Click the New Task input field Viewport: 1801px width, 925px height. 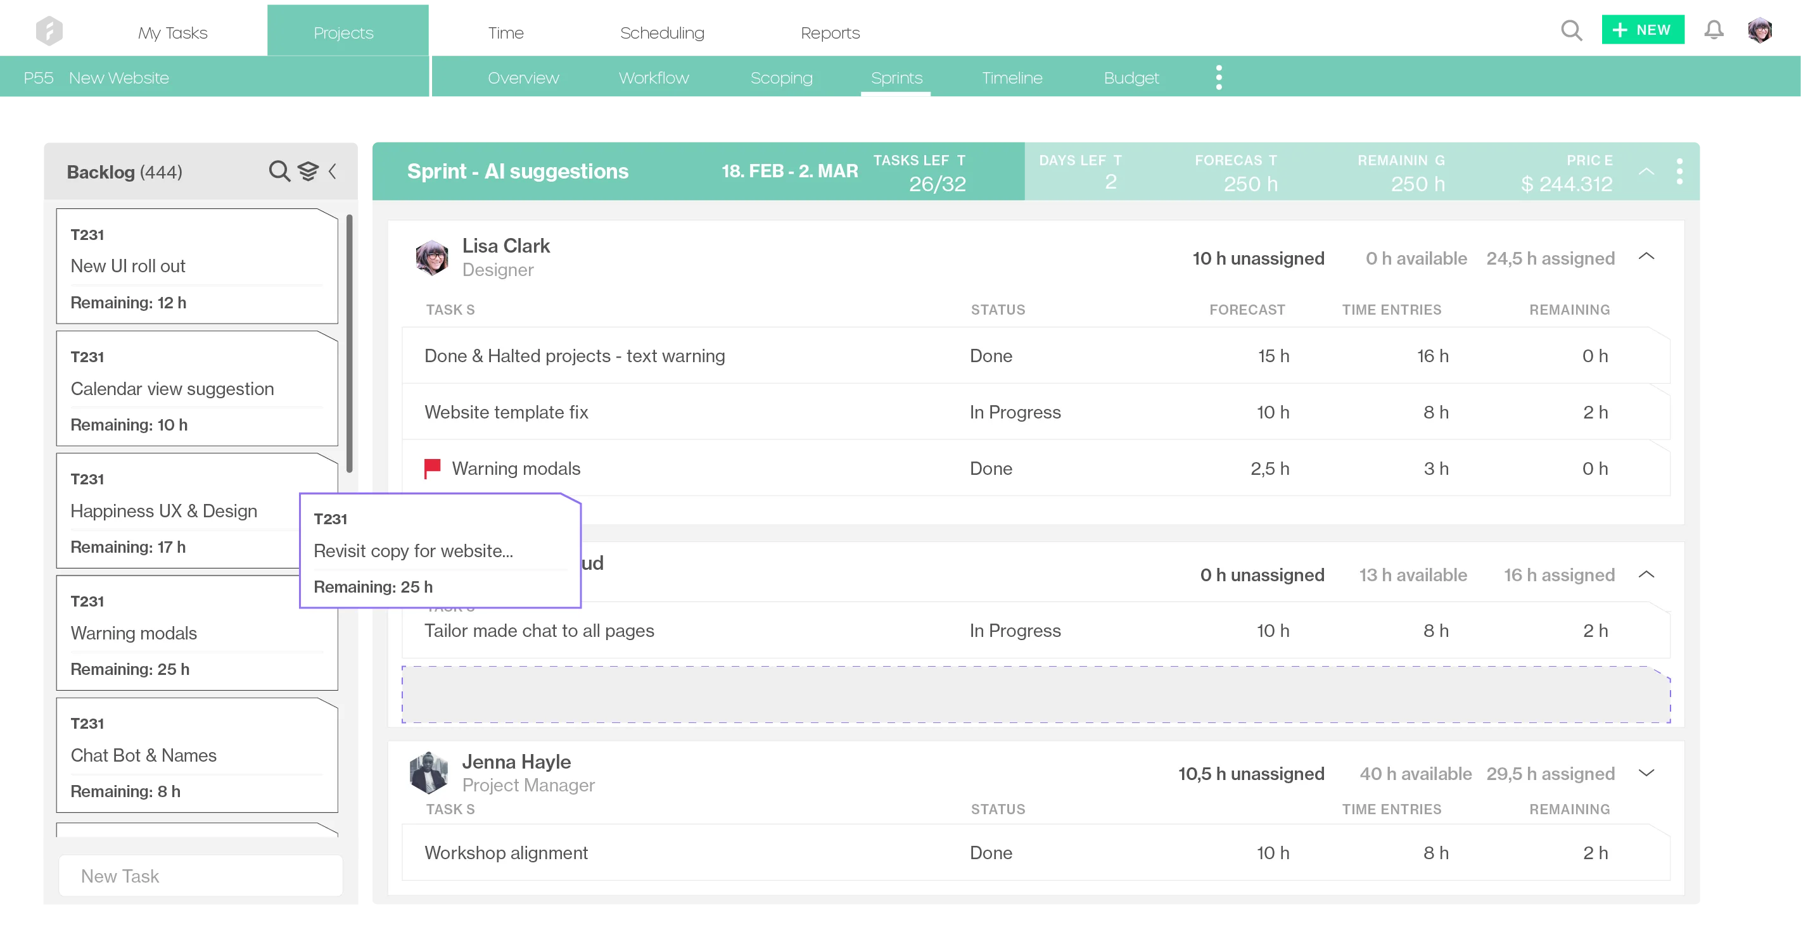(201, 876)
